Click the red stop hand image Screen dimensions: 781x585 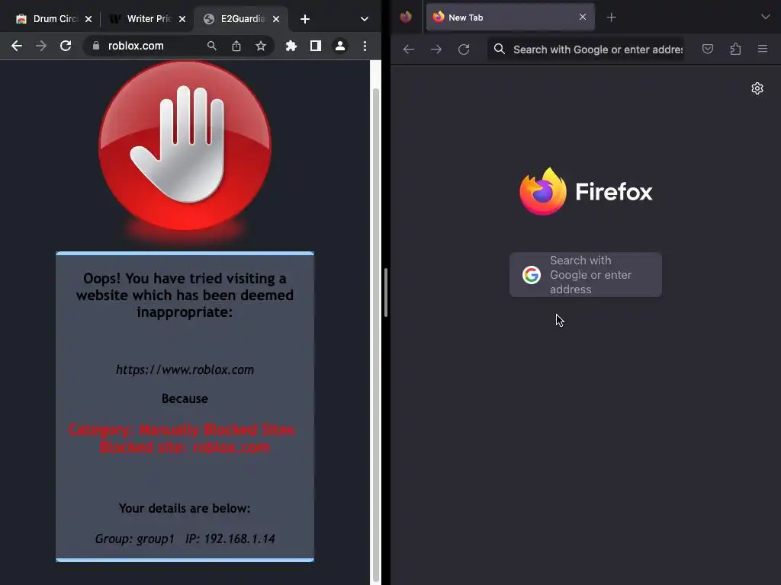[185, 145]
